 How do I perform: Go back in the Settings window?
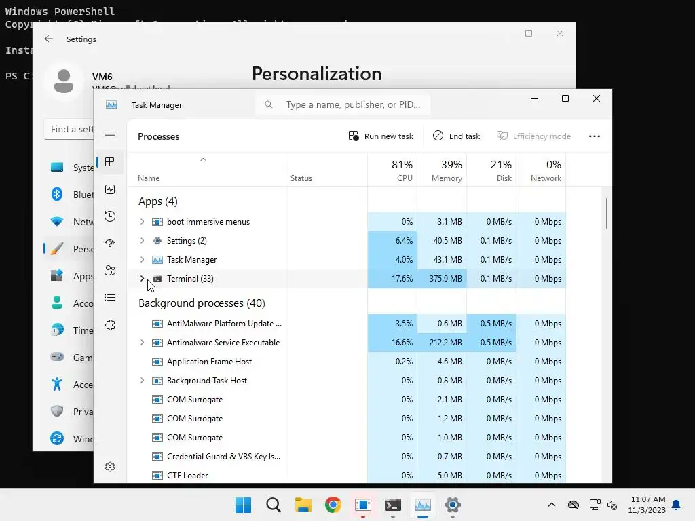click(x=49, y=39)
